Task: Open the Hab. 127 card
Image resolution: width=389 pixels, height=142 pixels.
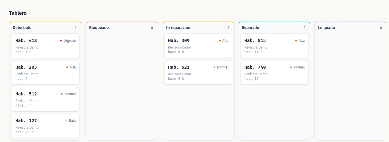Action: [x=46, y=126]
